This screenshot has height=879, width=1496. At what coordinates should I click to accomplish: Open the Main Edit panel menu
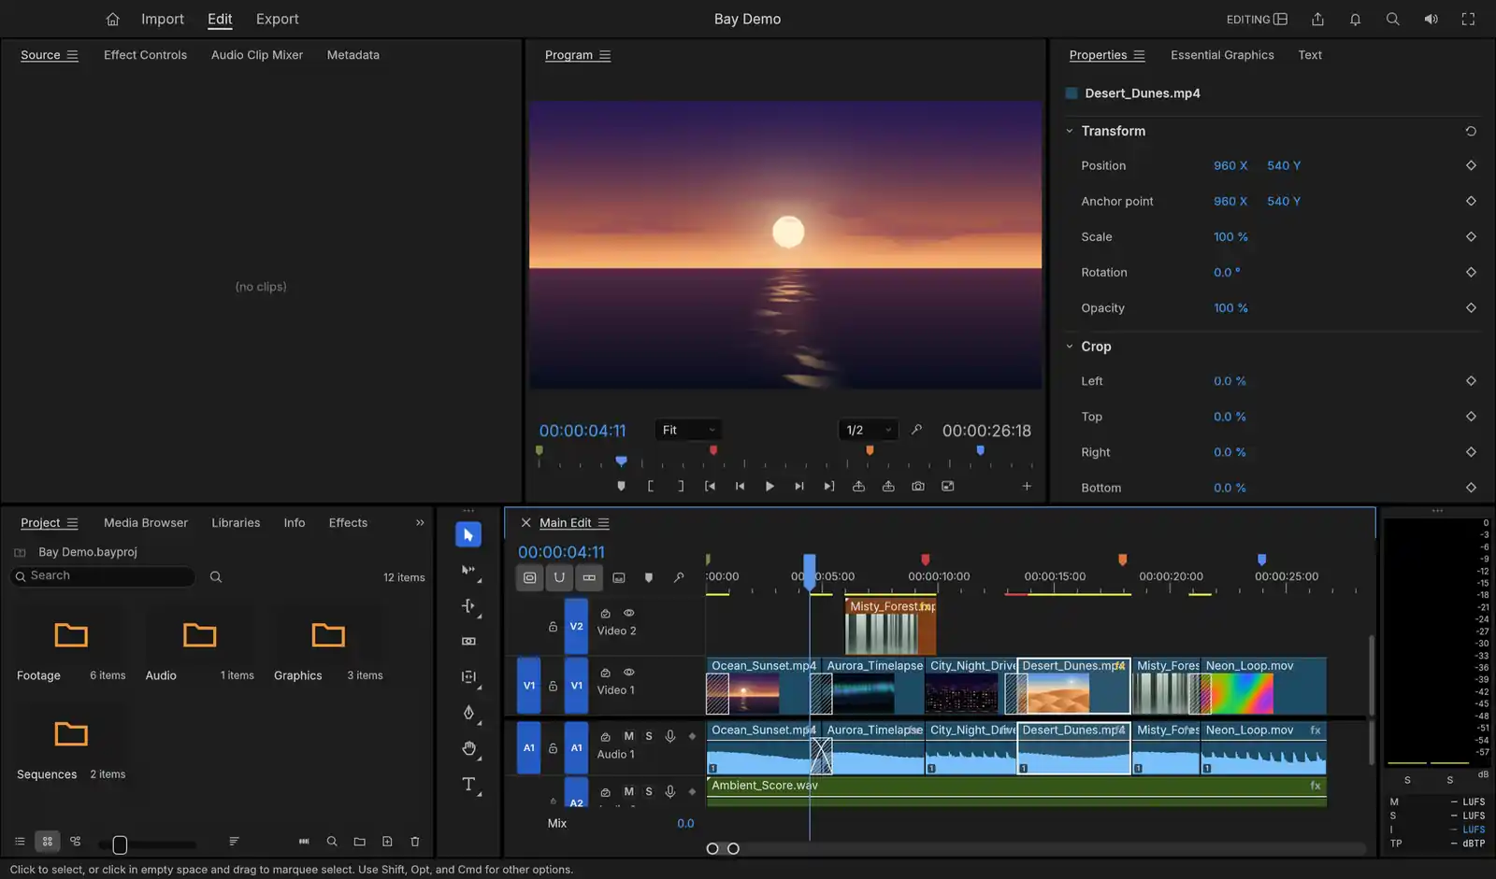coord(604,523)
